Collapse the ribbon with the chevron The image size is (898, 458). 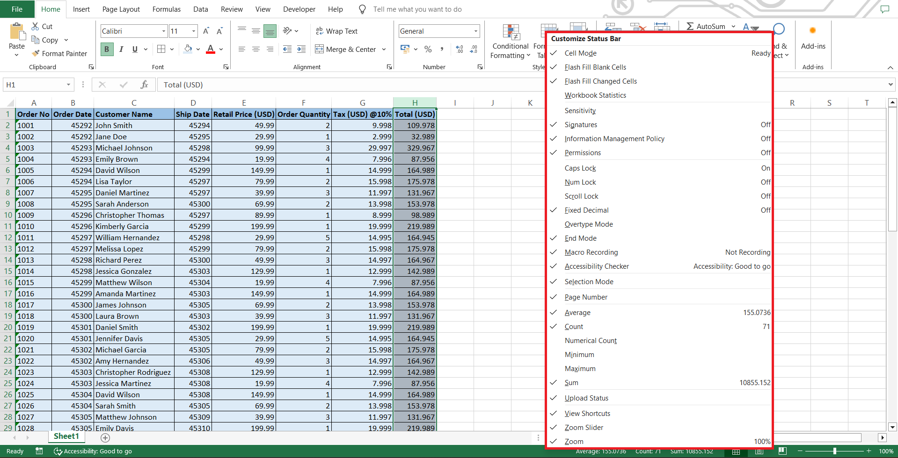pyautogui.click(x=890, y=68)
